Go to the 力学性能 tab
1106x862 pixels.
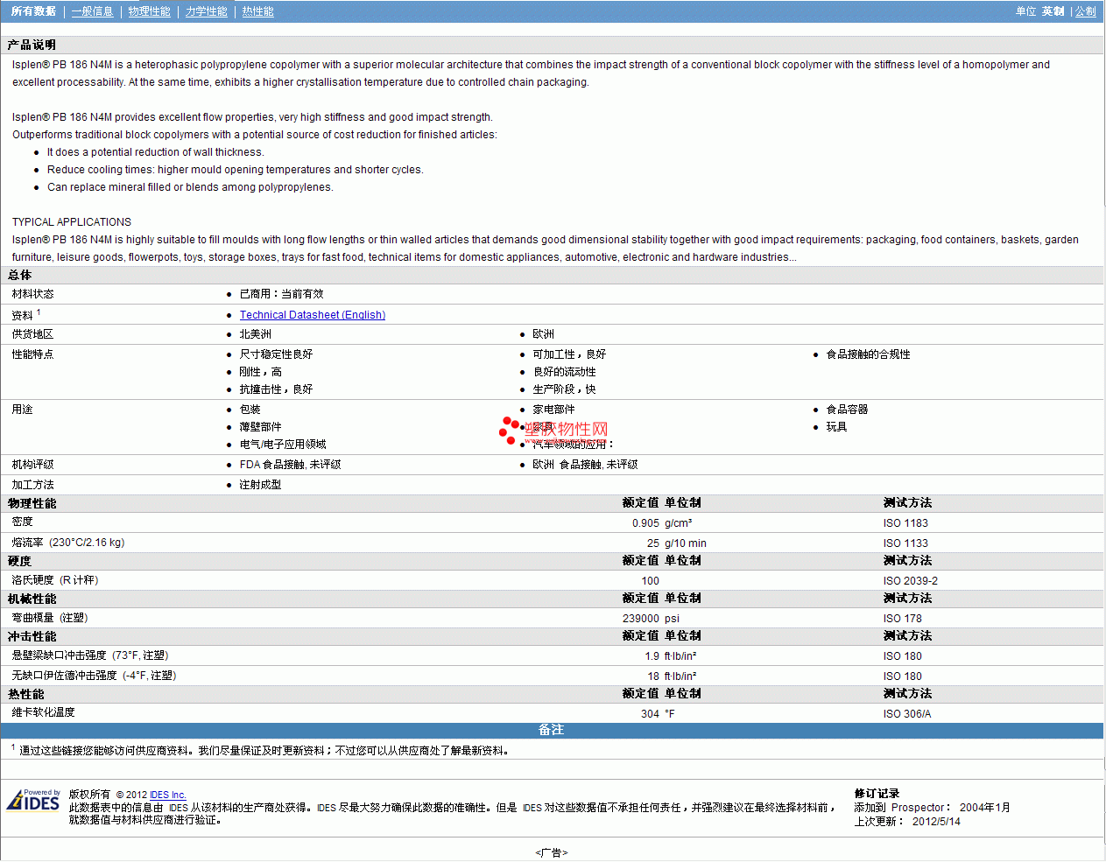pos(206,11)
